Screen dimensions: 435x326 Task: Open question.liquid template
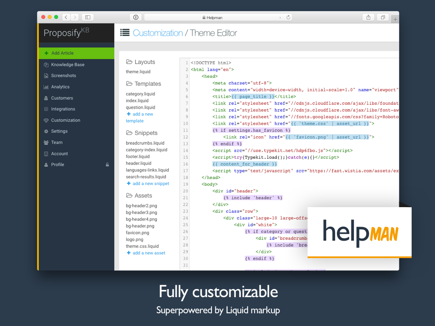140,107
